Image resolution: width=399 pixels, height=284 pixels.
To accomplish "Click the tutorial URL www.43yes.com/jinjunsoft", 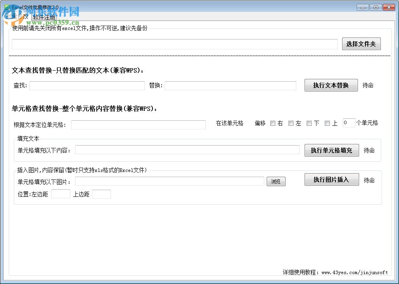I will click(x=354, y=273).
